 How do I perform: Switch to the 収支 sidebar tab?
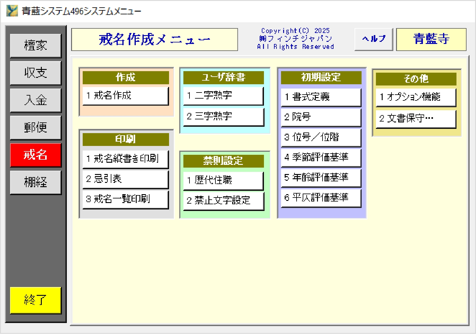pyautogui.click(x=36, y=73)
